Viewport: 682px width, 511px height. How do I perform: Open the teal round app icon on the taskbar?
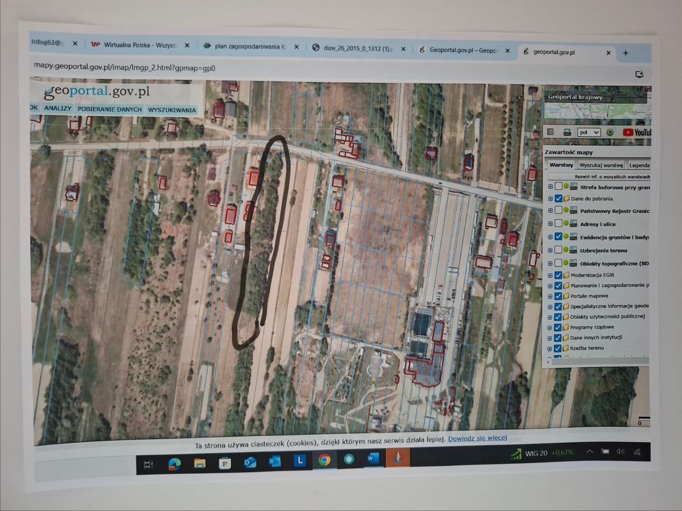[x=349, y=459]
